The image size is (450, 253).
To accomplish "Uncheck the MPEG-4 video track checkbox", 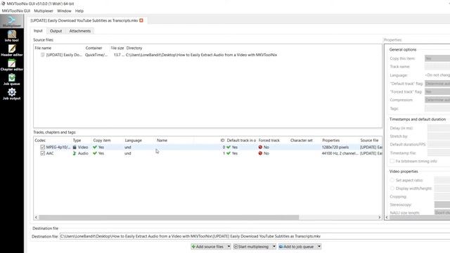I will pos(43,147).
